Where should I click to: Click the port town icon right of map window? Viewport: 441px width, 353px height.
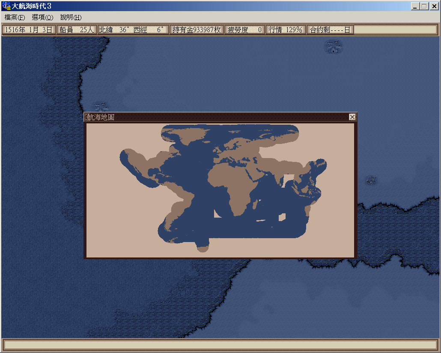click(x=371, y=180)
